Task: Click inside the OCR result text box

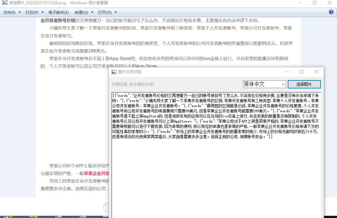Action: [216, 155]
